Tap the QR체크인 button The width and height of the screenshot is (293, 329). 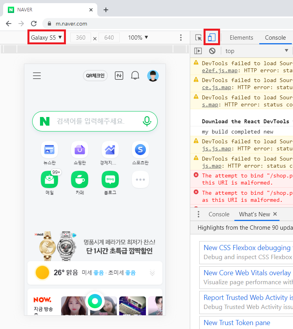tap(95, 75)
